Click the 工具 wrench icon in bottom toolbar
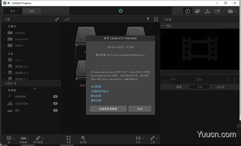The width and height of the screenshot is (241, 146). 153,138
